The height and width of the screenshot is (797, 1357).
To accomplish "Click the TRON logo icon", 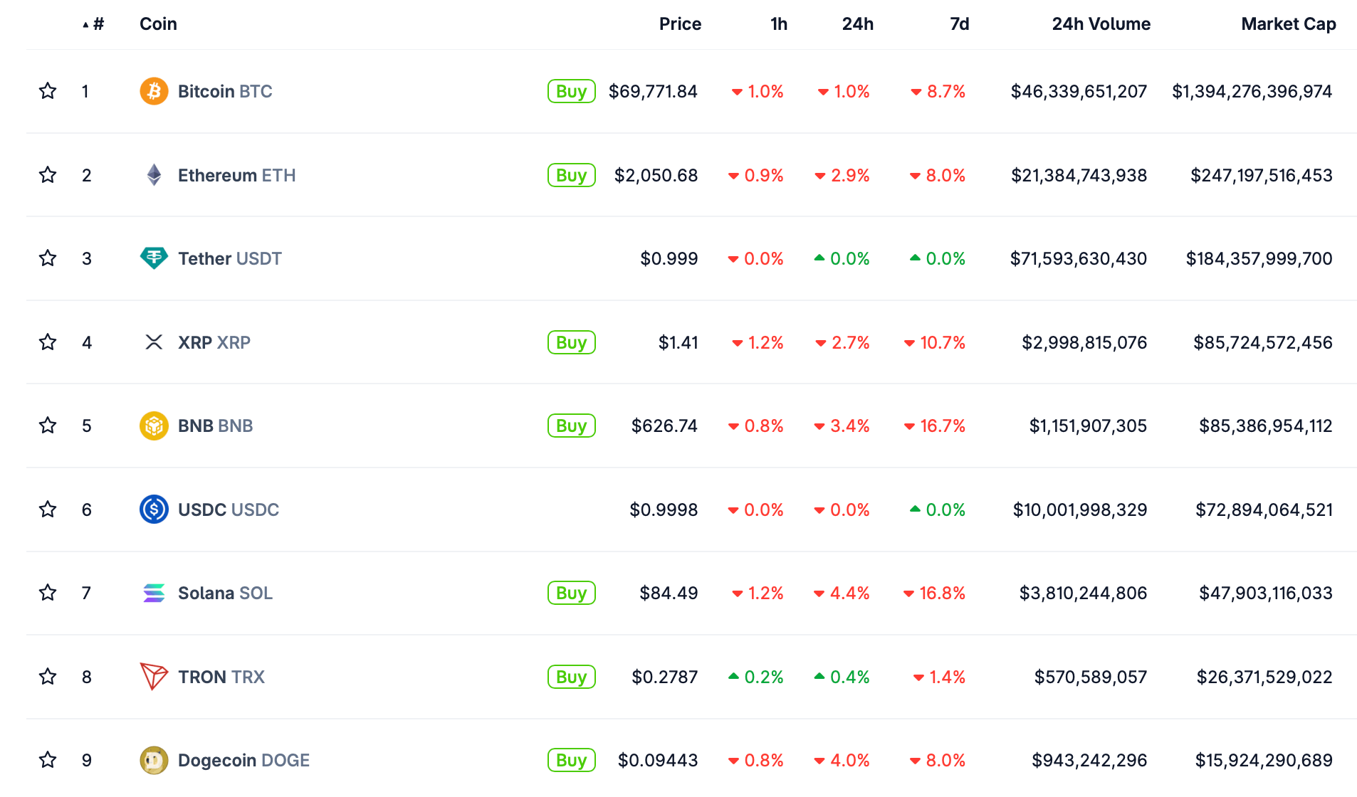I will 154,676.
